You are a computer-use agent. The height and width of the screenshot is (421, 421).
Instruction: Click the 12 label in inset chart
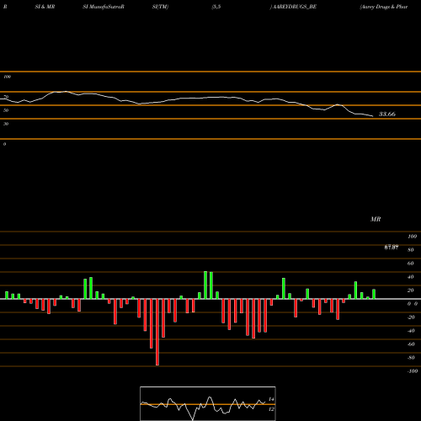pyautogui.click(x=271, y=409)
